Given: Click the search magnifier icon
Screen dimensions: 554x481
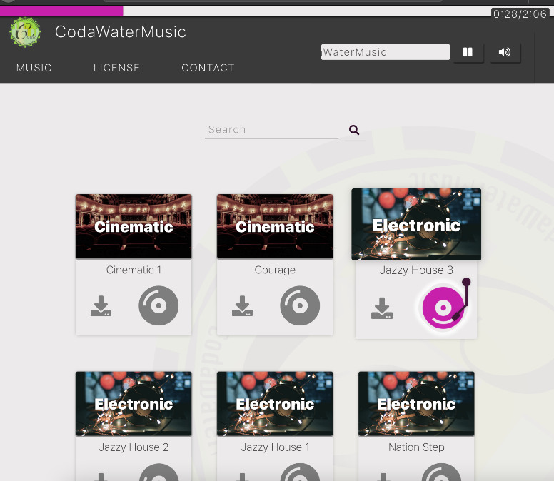Looking at the screenshot, I should click(x=354, y=130).
